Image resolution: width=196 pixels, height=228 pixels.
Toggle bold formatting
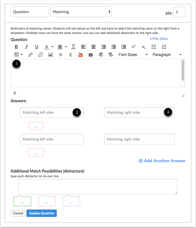click(16, 47)
